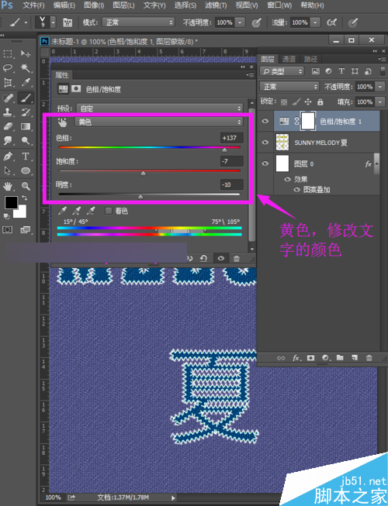Select the Brush tool in toolbox
The height and width of the screenshot is (506, 388).
pos(26,98)
